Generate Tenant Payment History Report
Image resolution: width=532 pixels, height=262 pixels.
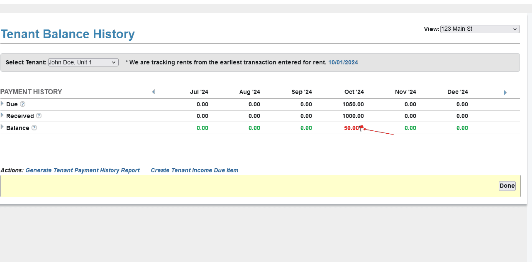(x=83, y=170)
